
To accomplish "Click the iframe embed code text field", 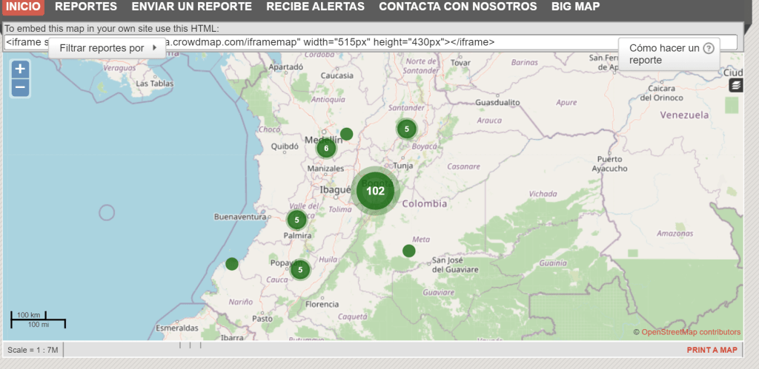I will coord(371,42).
